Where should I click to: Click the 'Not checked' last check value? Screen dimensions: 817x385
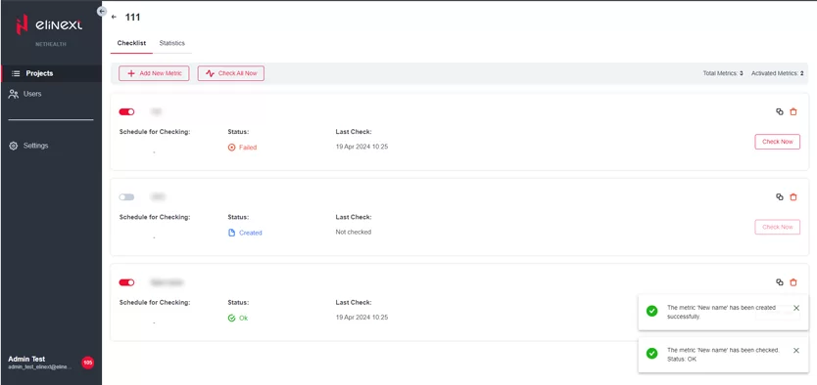pyautogui.click(x=354, y=233)
